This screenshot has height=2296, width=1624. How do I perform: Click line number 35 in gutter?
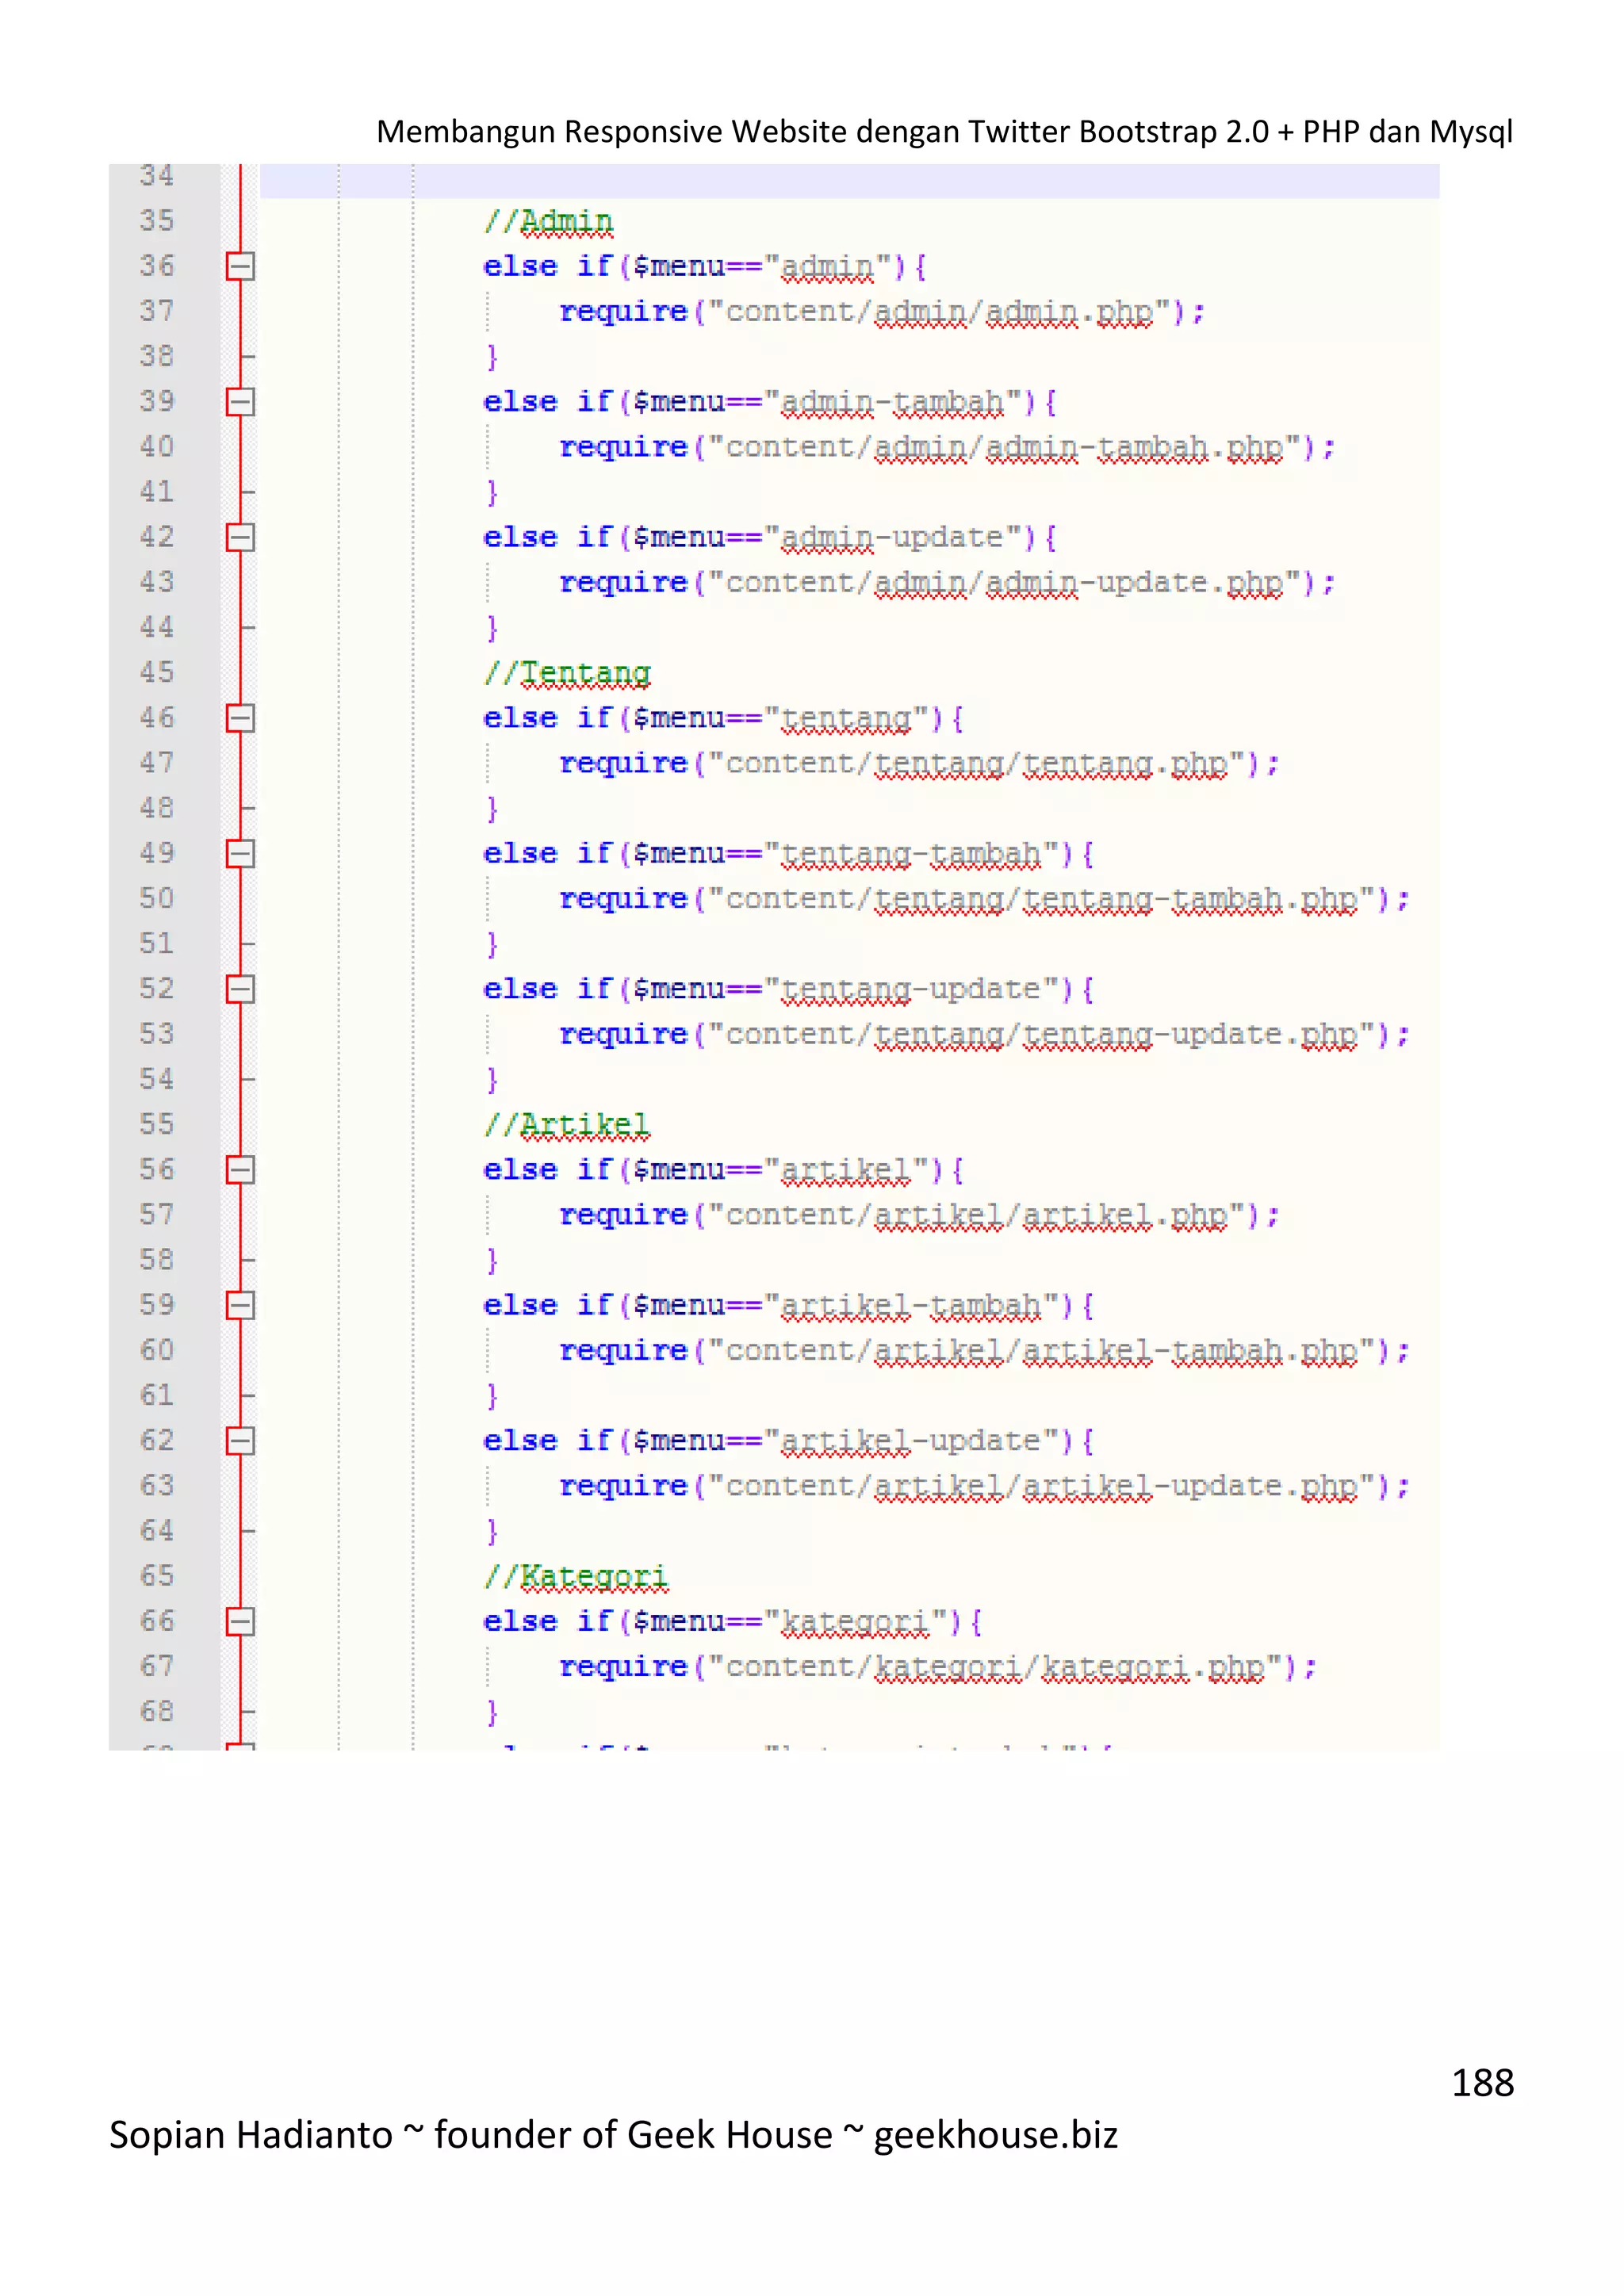[x=157, y=221]
